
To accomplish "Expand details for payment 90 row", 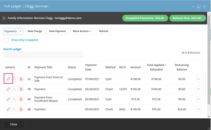I will (198, 89).
